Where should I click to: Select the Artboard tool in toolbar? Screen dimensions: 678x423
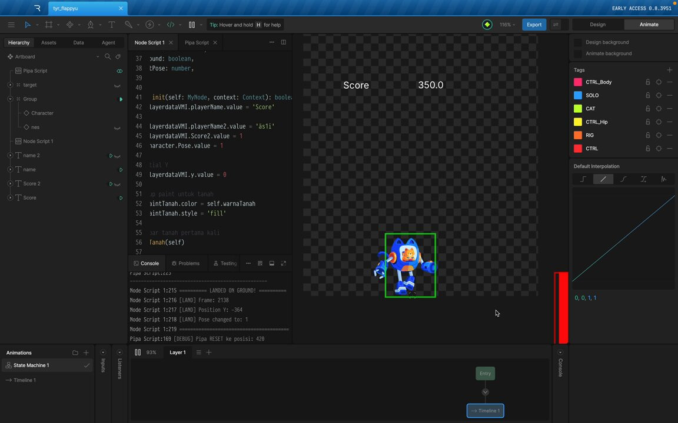[x=49, y=25]
